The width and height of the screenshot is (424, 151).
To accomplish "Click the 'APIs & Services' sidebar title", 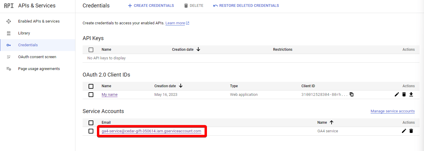I will [37, 6].
